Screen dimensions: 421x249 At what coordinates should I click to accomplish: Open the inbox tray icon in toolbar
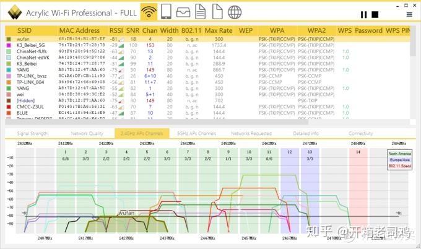(183, 12)
